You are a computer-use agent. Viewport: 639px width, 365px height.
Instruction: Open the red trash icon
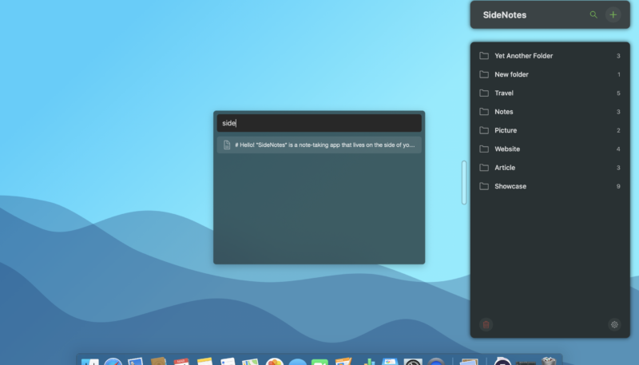(486, 324)
